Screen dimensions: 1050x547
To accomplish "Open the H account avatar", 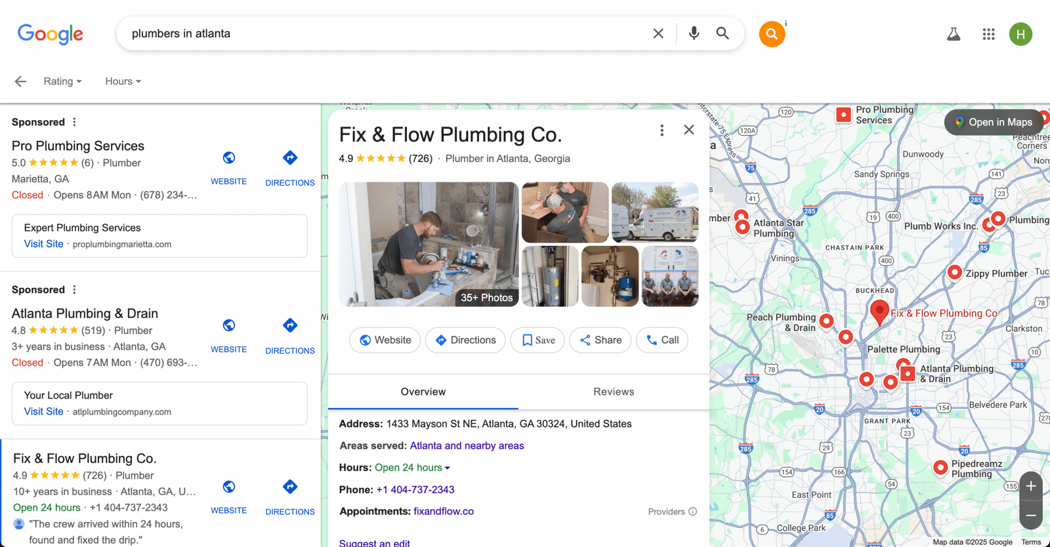I will [1020, 34].
